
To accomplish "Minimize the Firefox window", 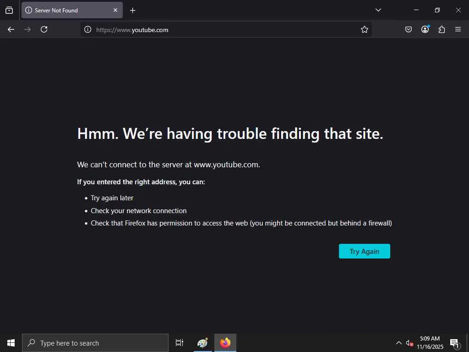I will click(x=416, y=10).
